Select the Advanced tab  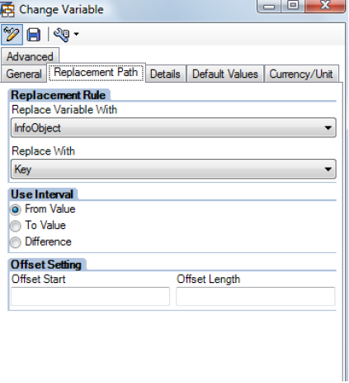point(30,56)
